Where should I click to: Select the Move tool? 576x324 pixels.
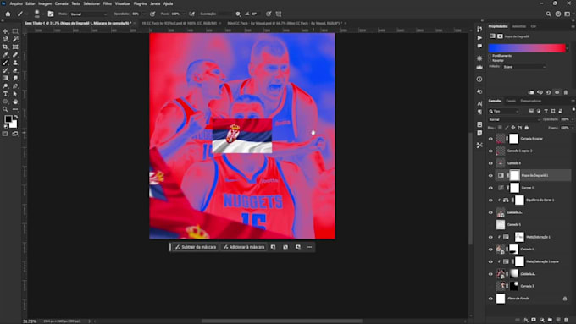pyautogui.click(x=6, y=31)
